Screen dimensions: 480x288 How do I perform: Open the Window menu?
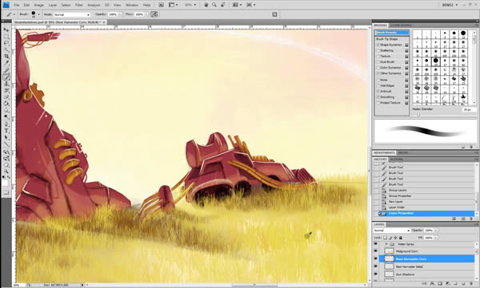(x=132, y=6)
